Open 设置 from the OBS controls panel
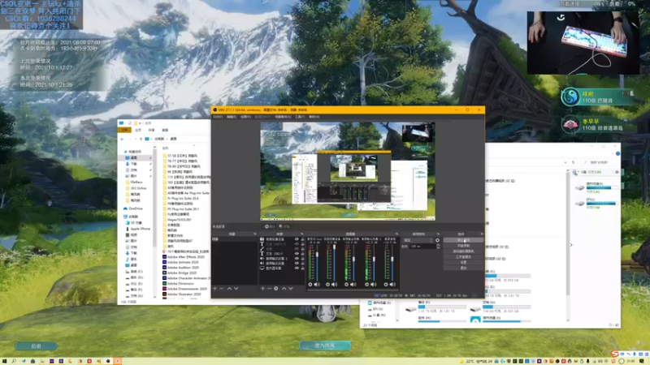The width and height of the screenshot is (650, 365). 463,262
